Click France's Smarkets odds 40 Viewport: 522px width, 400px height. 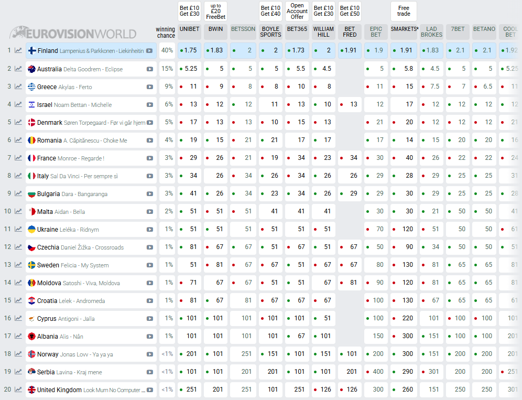[x=404, y=158]
